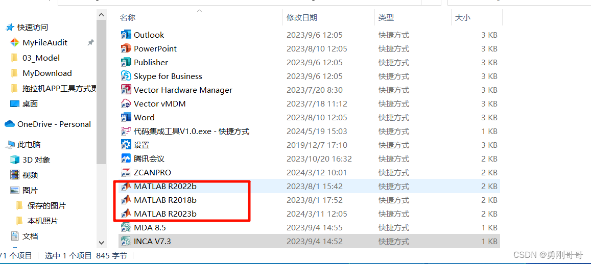Click the 图片 sidebar icon
The image size is (591, 264).
click(x=15, y=190)
